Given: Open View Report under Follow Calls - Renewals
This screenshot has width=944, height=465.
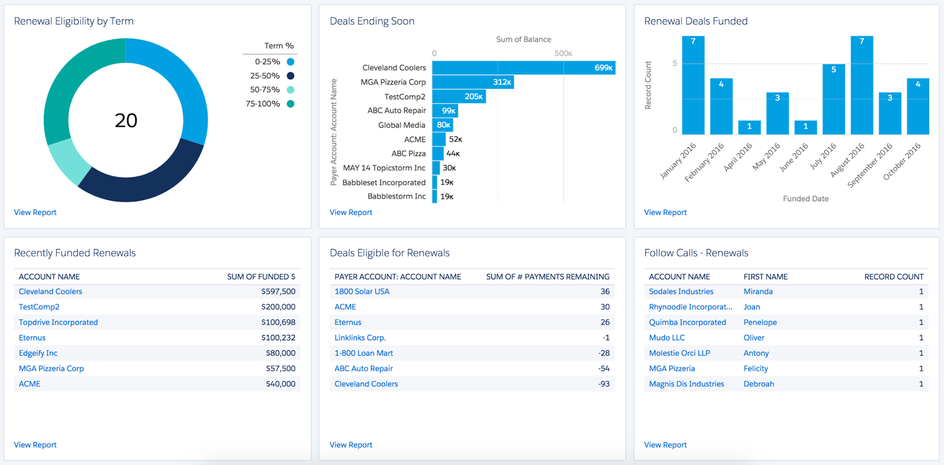Looking at the screenshot, I should click(x=665, y=445).
